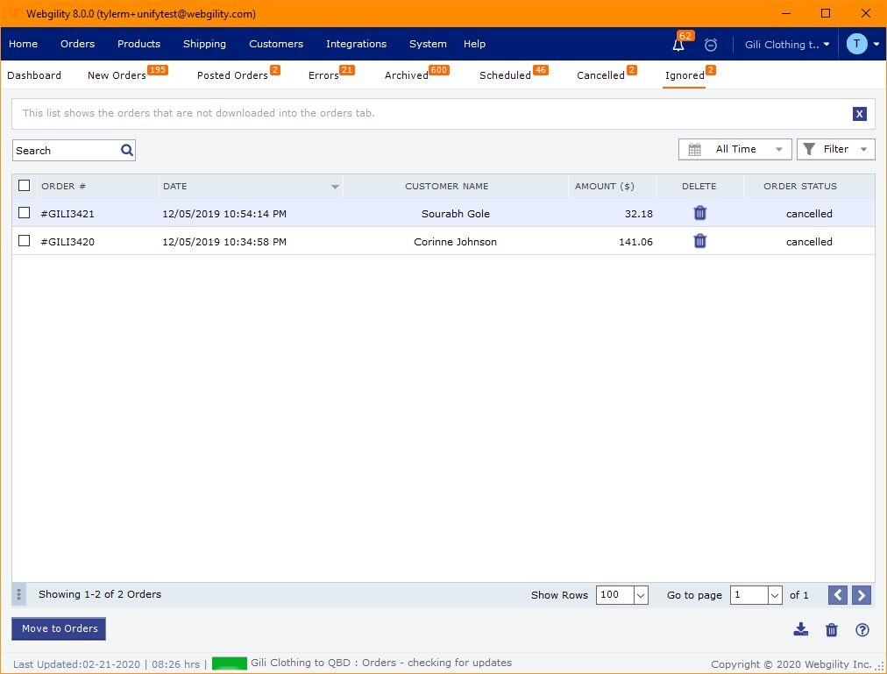Go to next page arrow
This screenshot has width=887, height=674.
pos(861,595)
